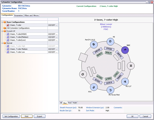Click detector E labeled FITC
The width and height of the screenshot is (154, 120).
pos(94,87)
